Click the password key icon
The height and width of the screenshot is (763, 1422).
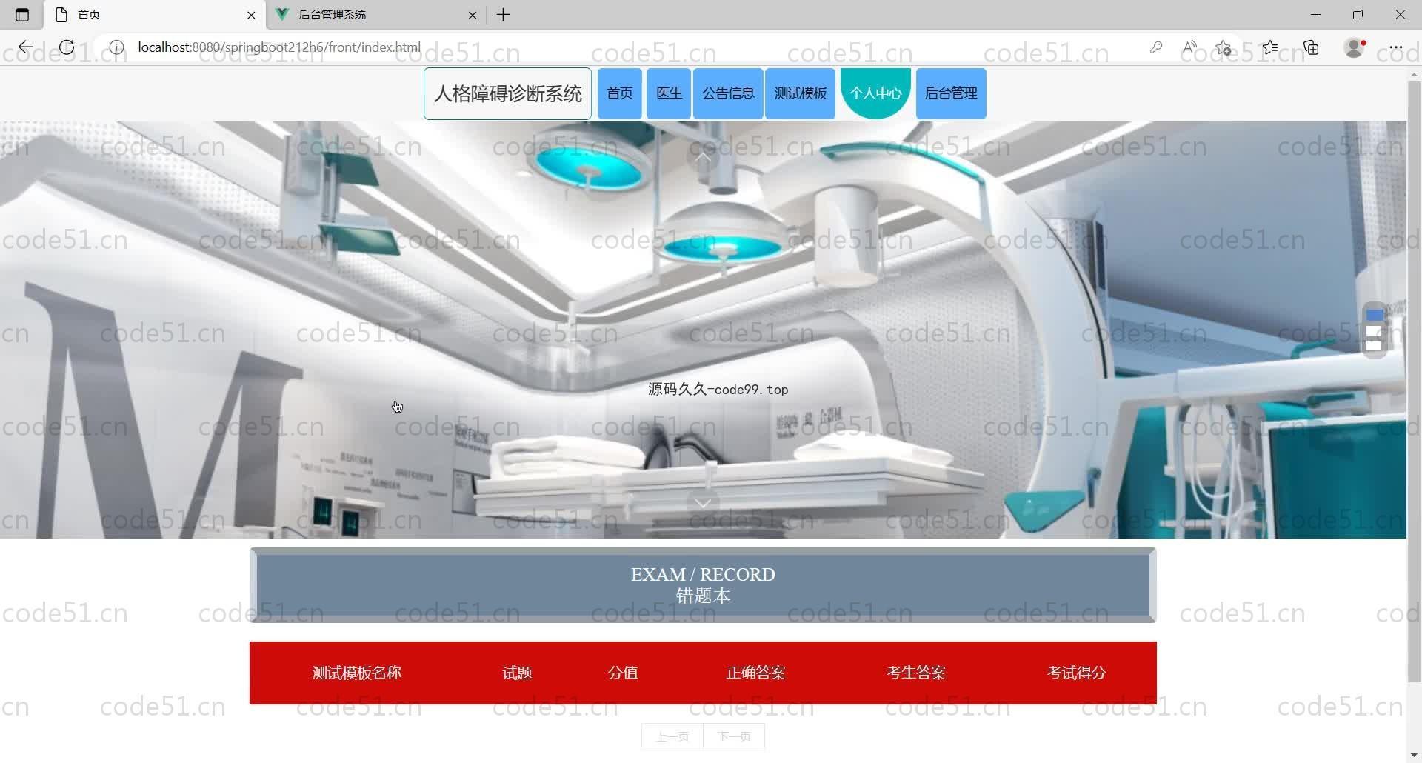click(x=1155, y=47)
